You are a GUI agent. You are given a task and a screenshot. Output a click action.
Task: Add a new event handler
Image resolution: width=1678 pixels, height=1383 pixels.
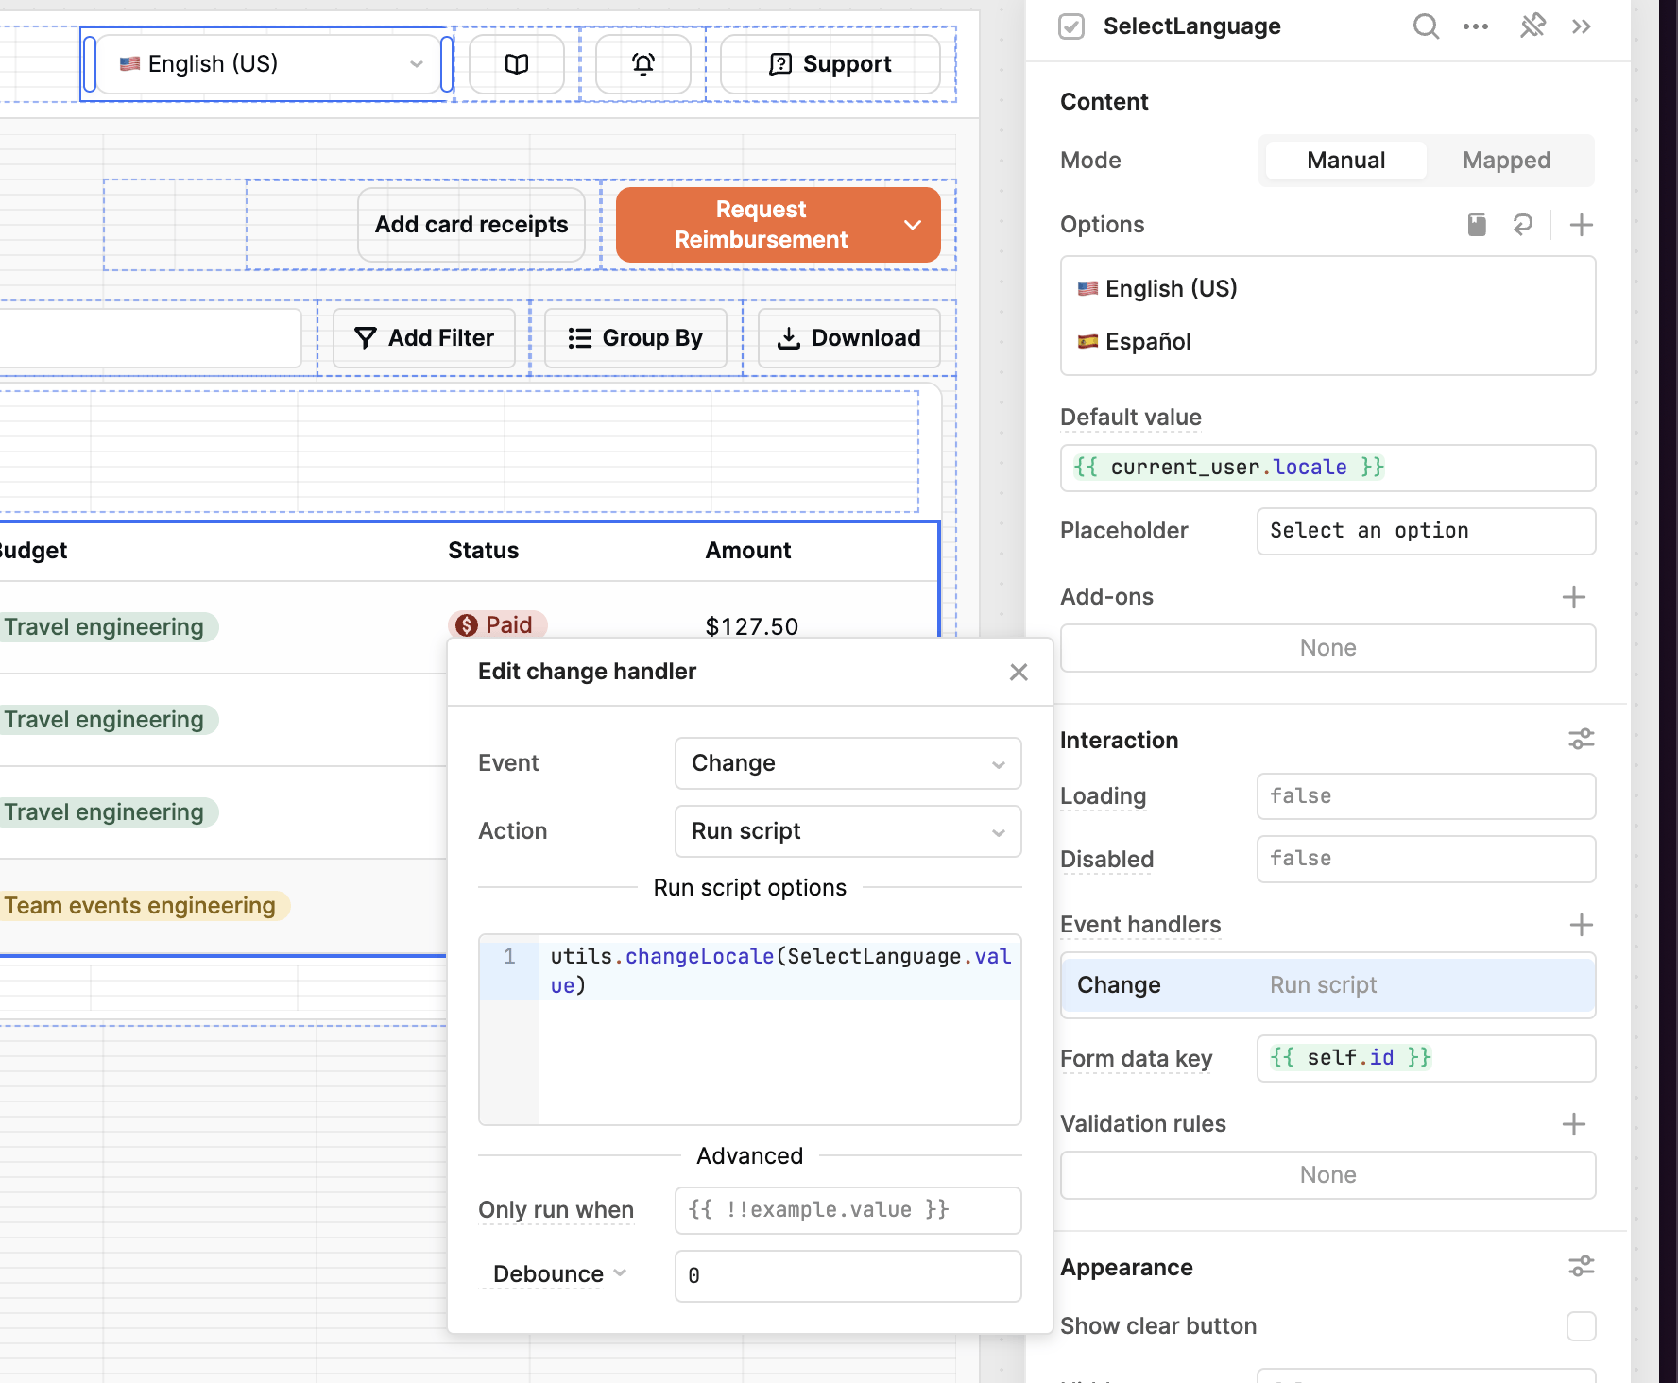click(x=1582, y=925)
